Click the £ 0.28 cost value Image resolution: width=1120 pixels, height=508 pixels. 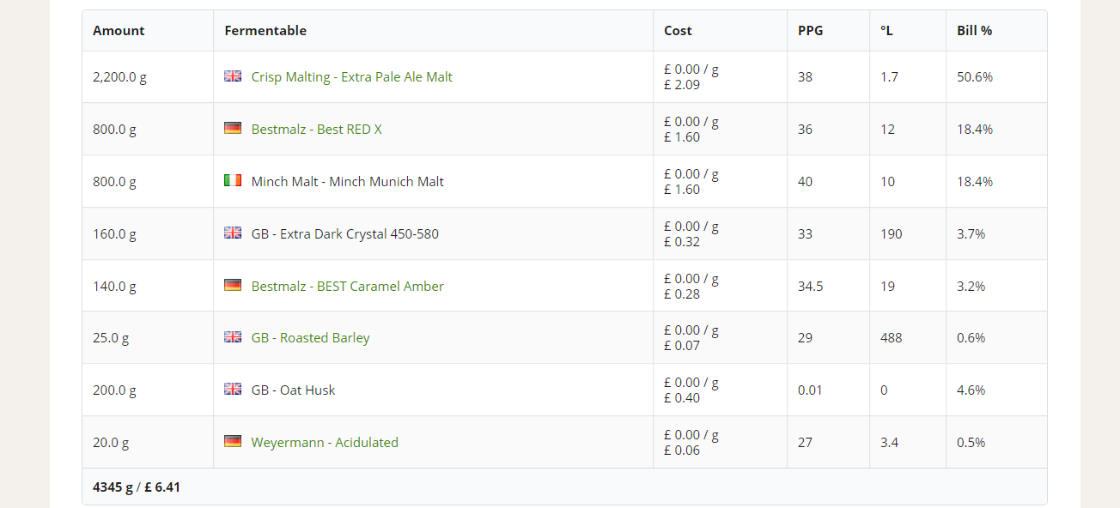click(x=682, y=293)
